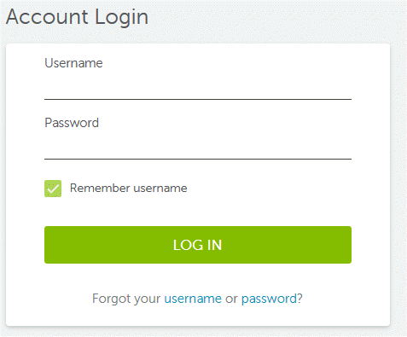Click the underline beneath the Password field
The image size is (407, 337).
tap(198, 159)
